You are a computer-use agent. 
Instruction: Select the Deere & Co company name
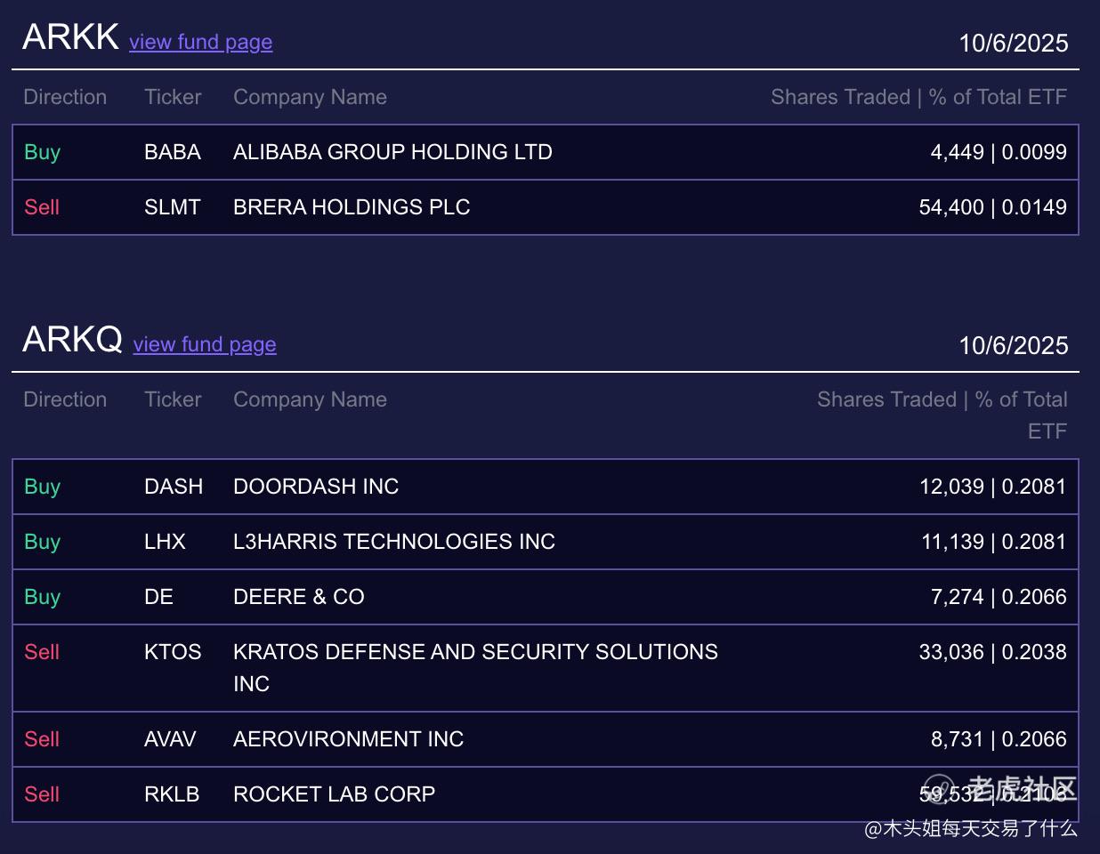298,597
